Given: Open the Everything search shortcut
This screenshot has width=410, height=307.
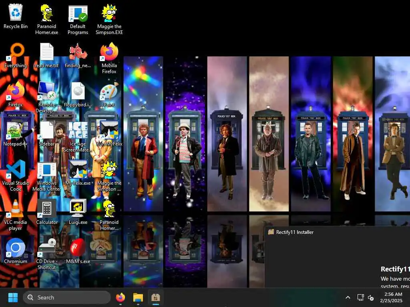Looking at the screenshot, I should coord(16,55).
